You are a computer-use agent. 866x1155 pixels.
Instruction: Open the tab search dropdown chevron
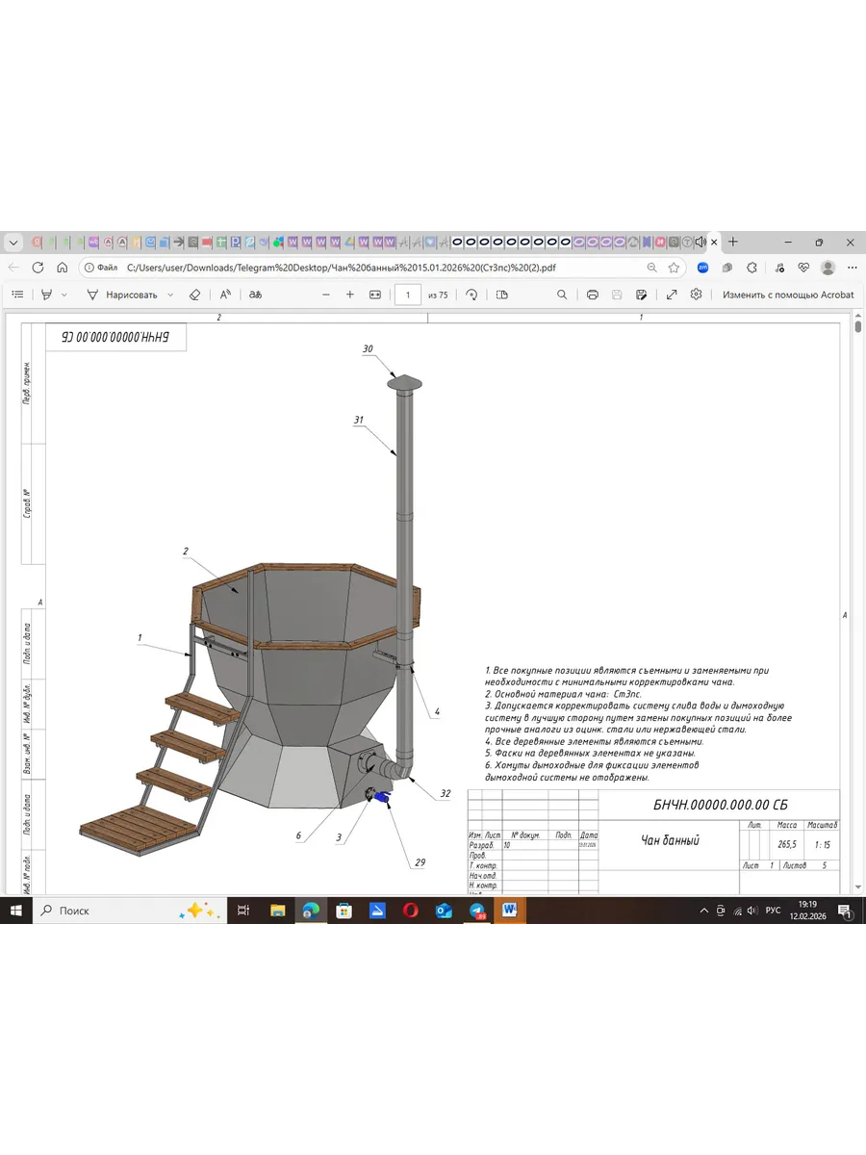point(13,242)
